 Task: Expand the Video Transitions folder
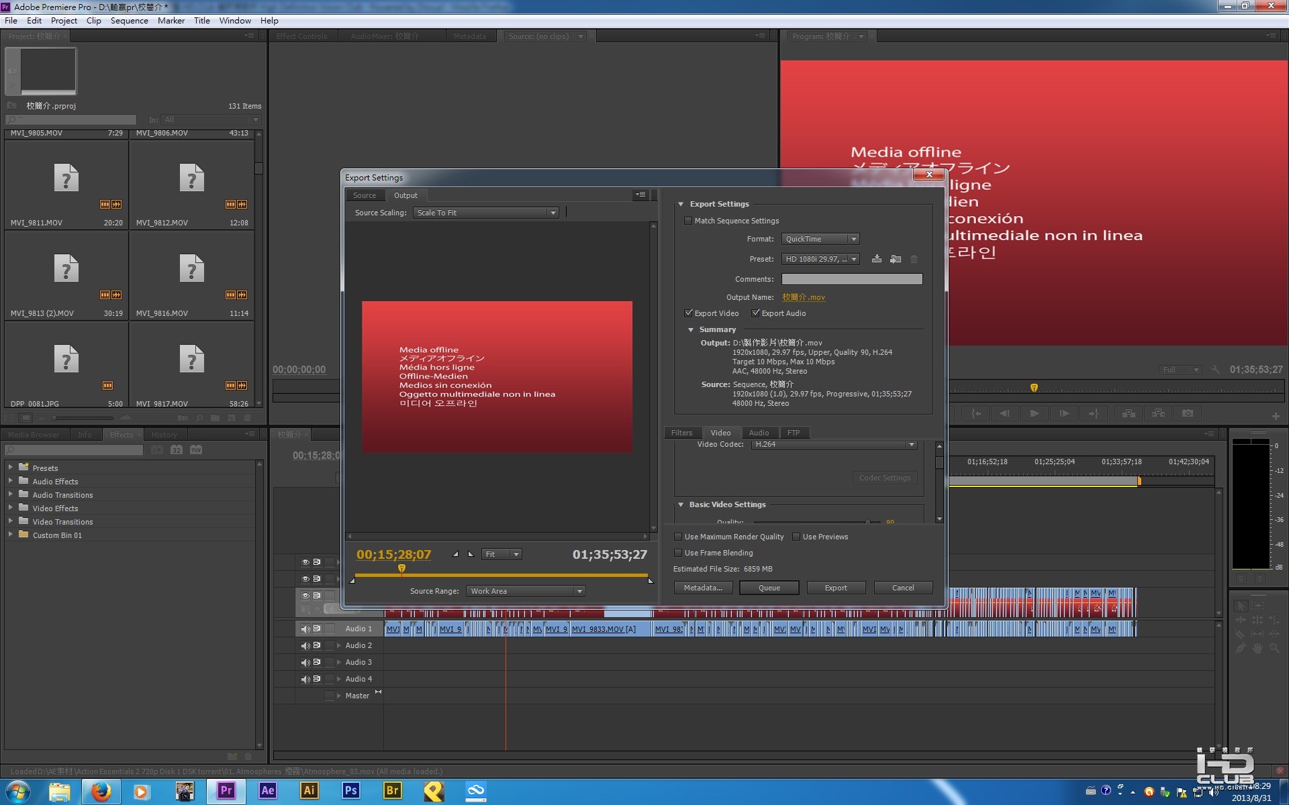pyautogui.click(x=10, y=521)
